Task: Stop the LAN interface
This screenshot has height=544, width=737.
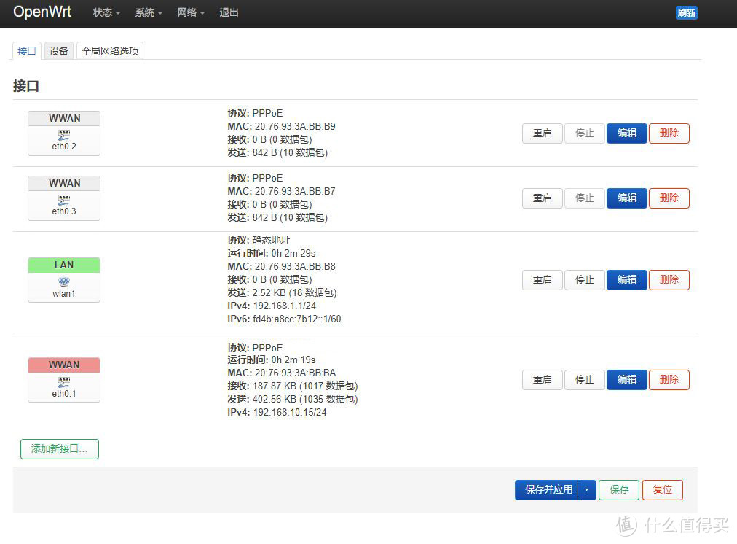Action: [x=584, y=279]
